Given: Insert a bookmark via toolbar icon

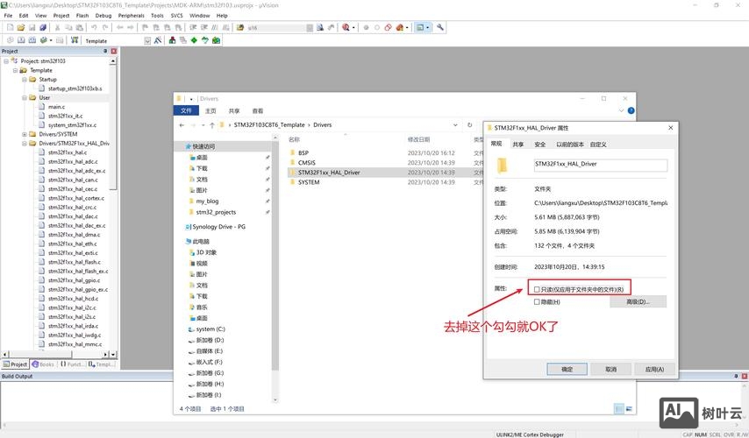Looking at the screenshot, I should pyautogui.click(x=145, y=28).
